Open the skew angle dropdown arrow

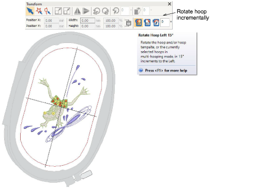(151, 10)
